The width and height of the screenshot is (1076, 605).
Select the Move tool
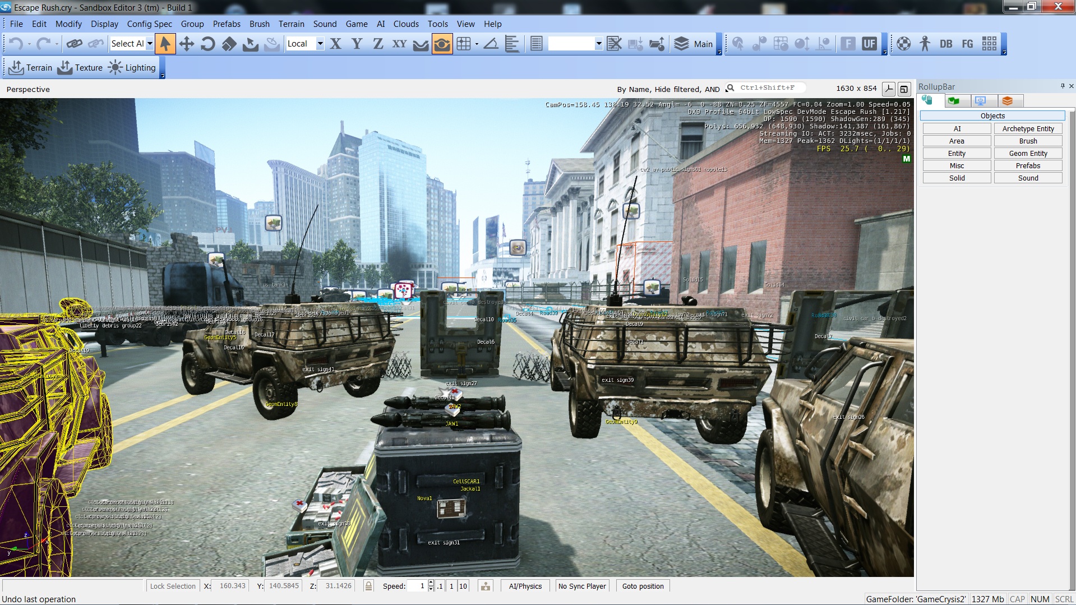tap(186, 44)
